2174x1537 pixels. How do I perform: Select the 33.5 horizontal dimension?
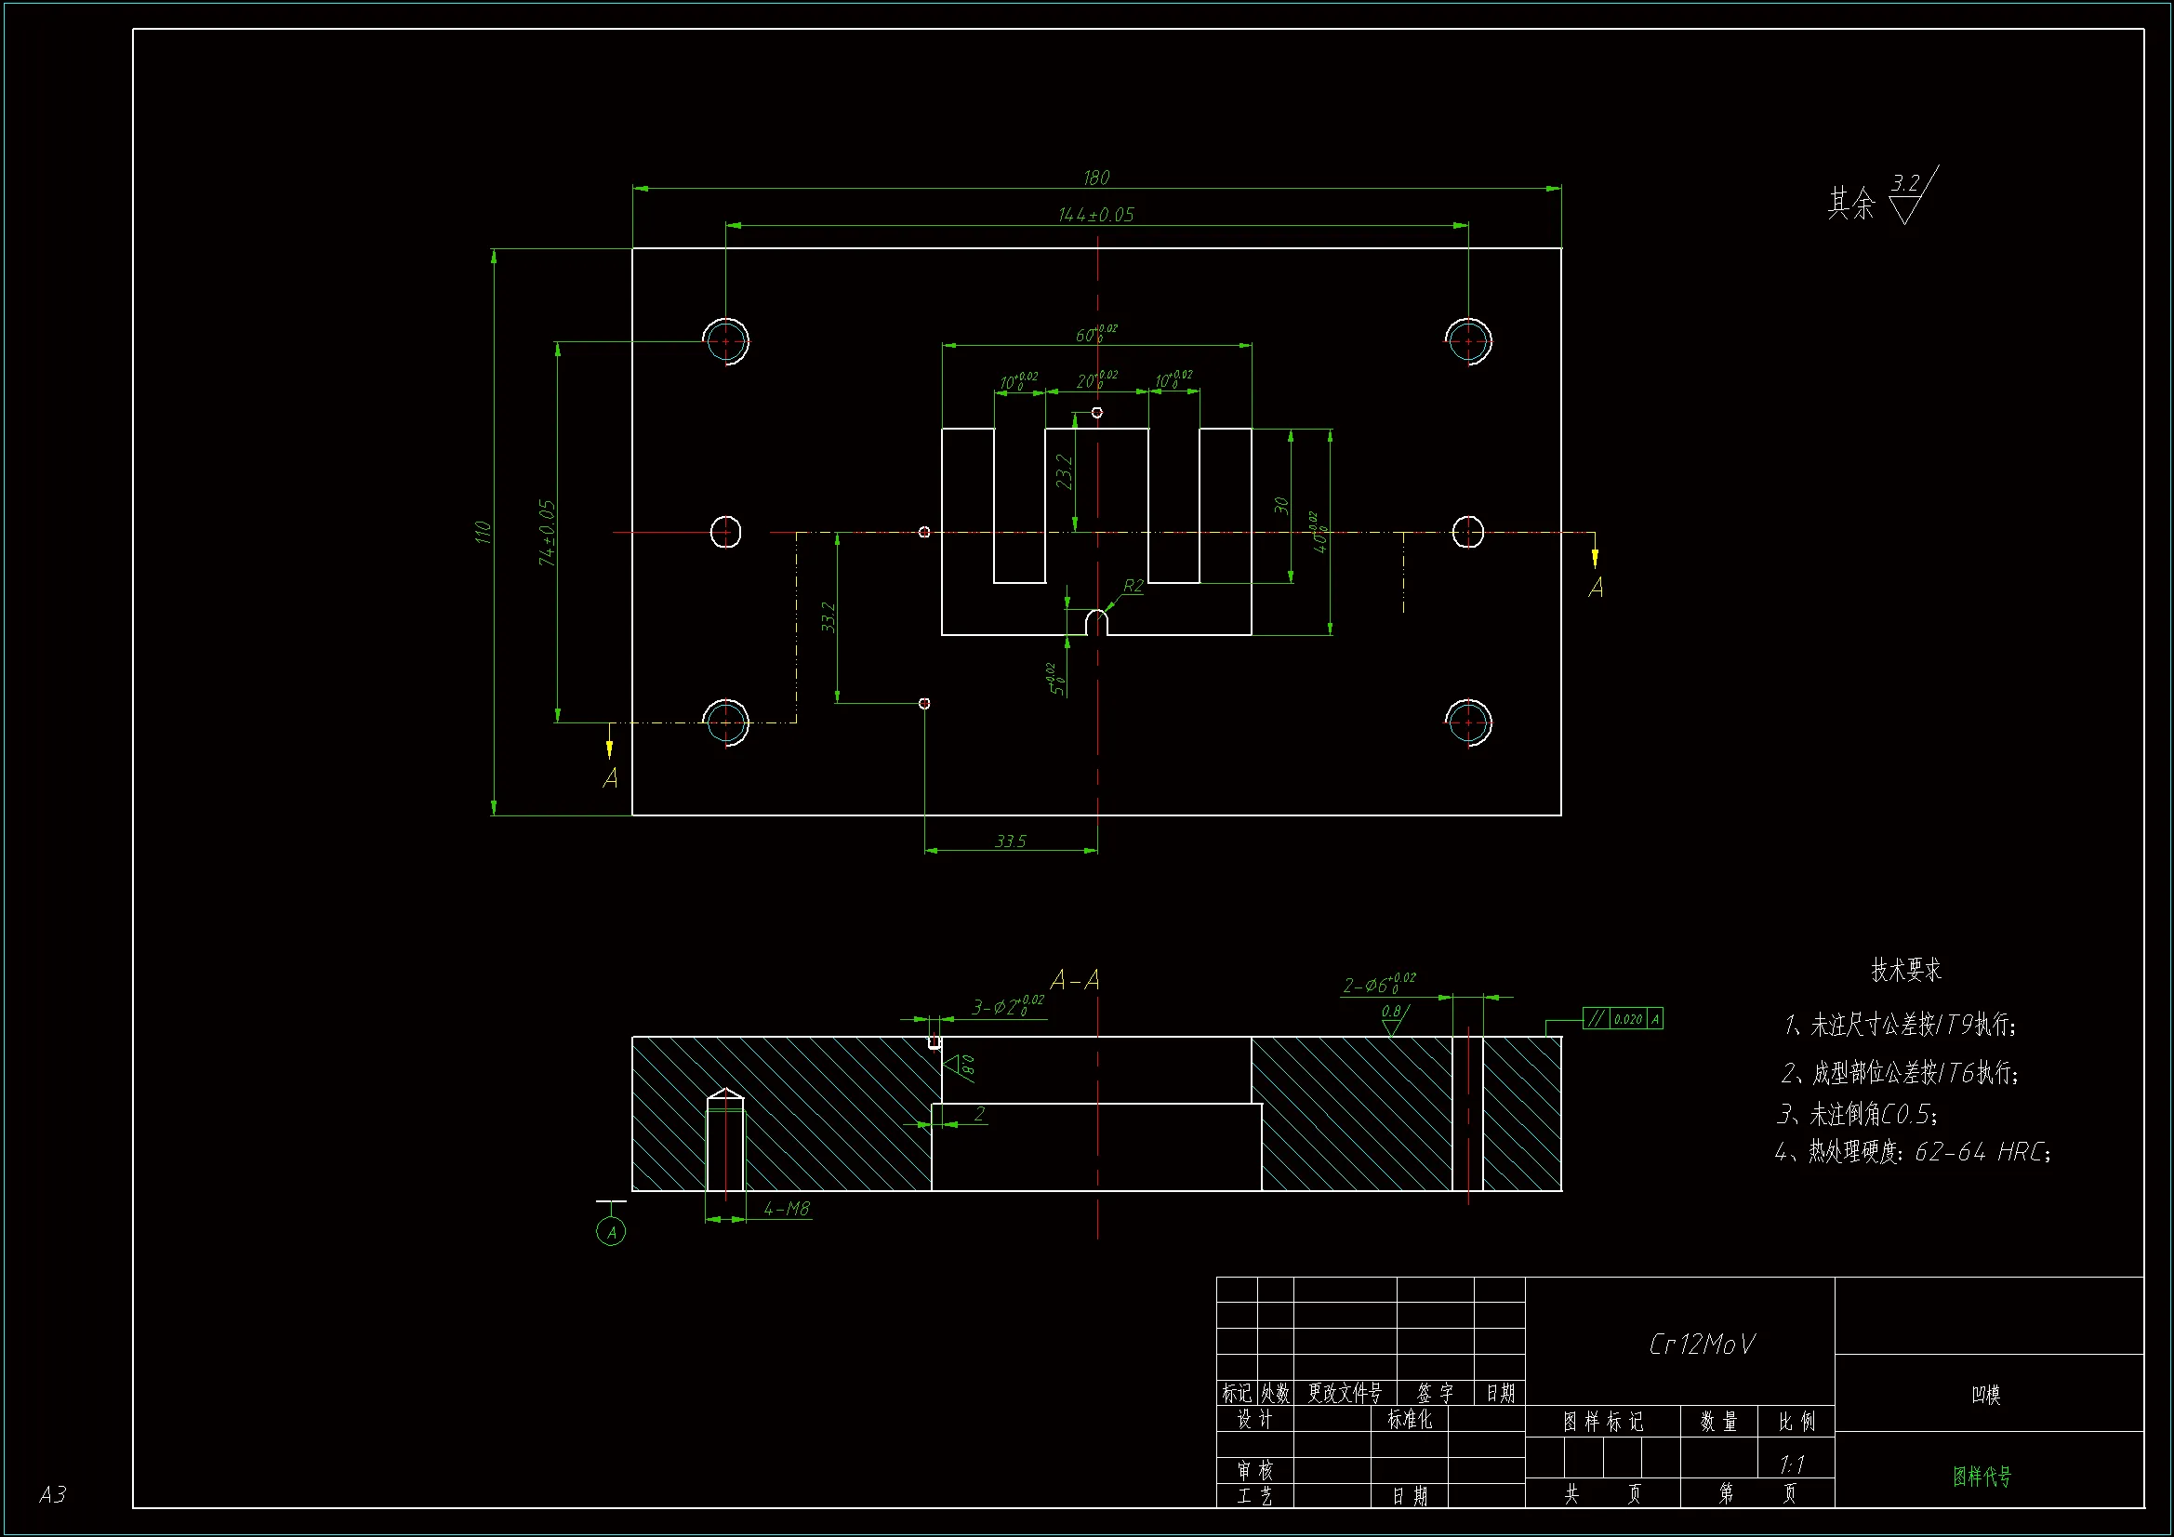[x=1011, y=841]
